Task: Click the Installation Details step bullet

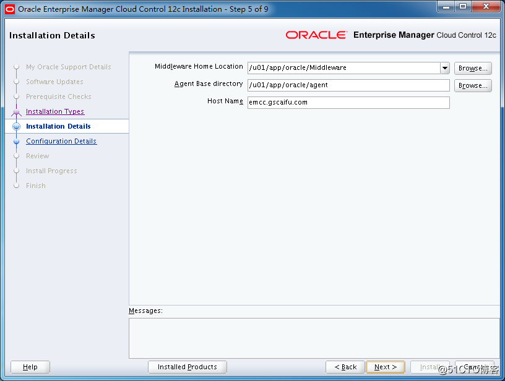Action: pos(17,127)
